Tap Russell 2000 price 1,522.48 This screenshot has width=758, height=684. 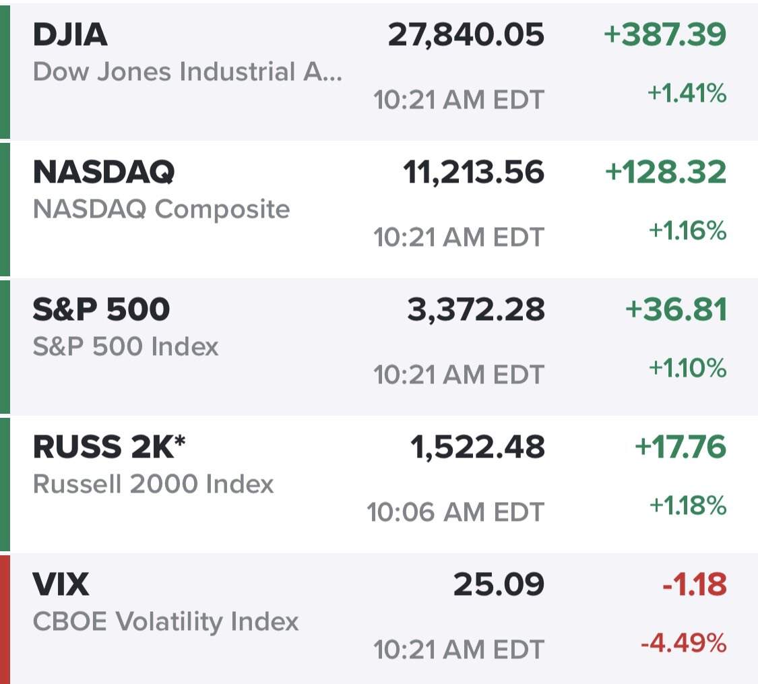tap(477, 447)
